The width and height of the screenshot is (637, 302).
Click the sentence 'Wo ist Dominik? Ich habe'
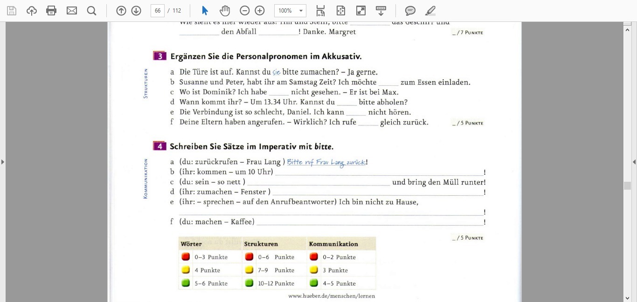click(x=223, y=92)
